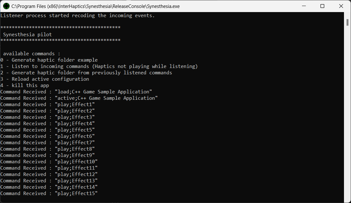
Task: Click the 'play;Effect7' command line
Action: pos(47,143)
